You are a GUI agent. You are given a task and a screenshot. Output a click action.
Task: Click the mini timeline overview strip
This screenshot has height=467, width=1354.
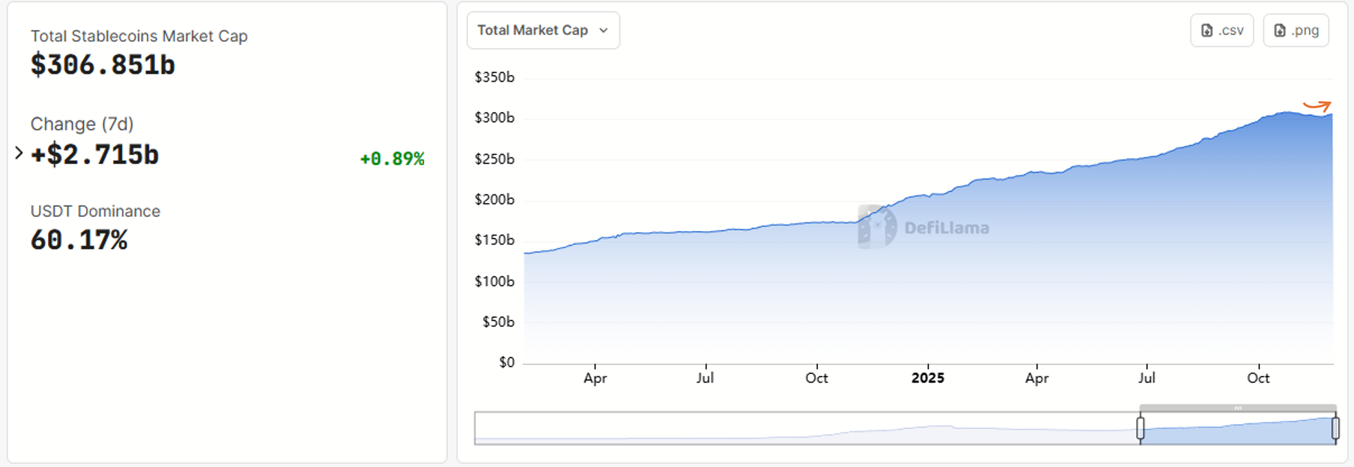click(x=789, y=428)
